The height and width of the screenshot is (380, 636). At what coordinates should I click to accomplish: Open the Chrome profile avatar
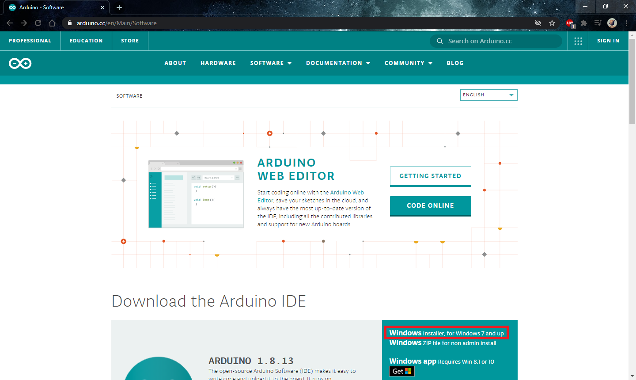coord(612,23)
